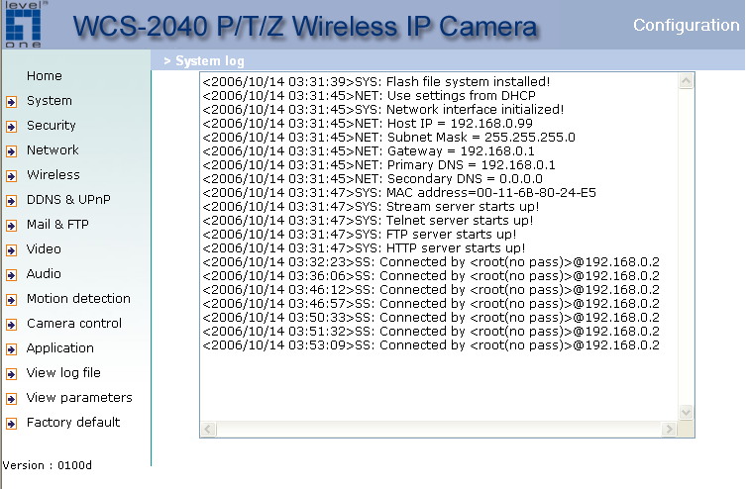This screenshot has height=489, width=747.
Task: Click the arrow icon next to Wireless
Action: pos(11,175)
